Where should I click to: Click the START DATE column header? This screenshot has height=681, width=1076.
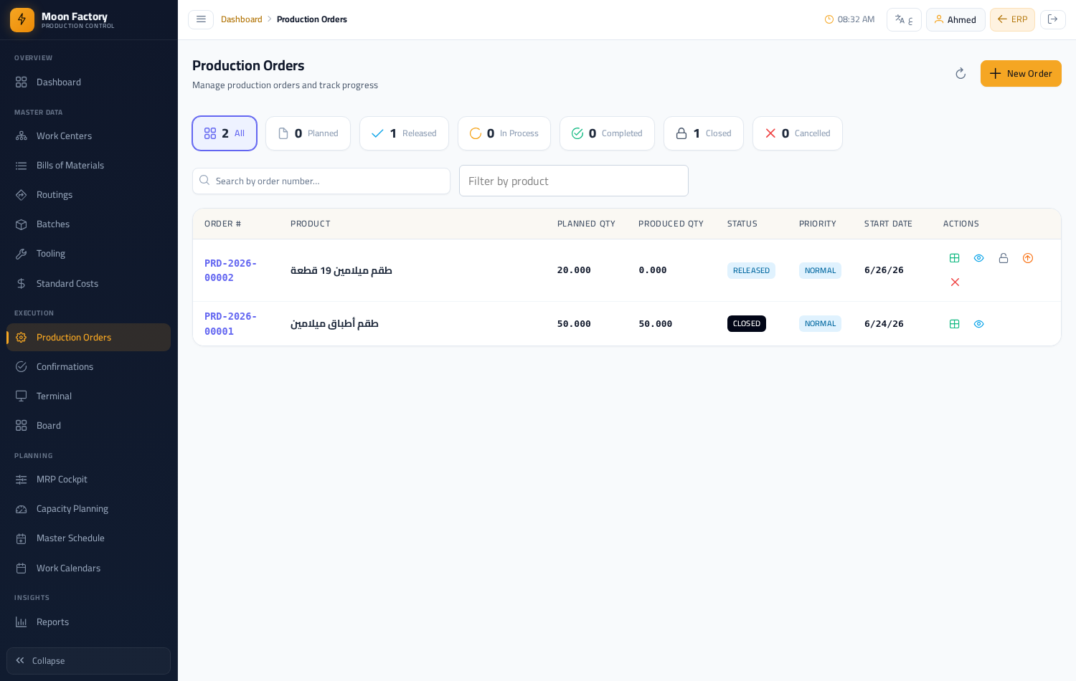[x=888, y=224]
